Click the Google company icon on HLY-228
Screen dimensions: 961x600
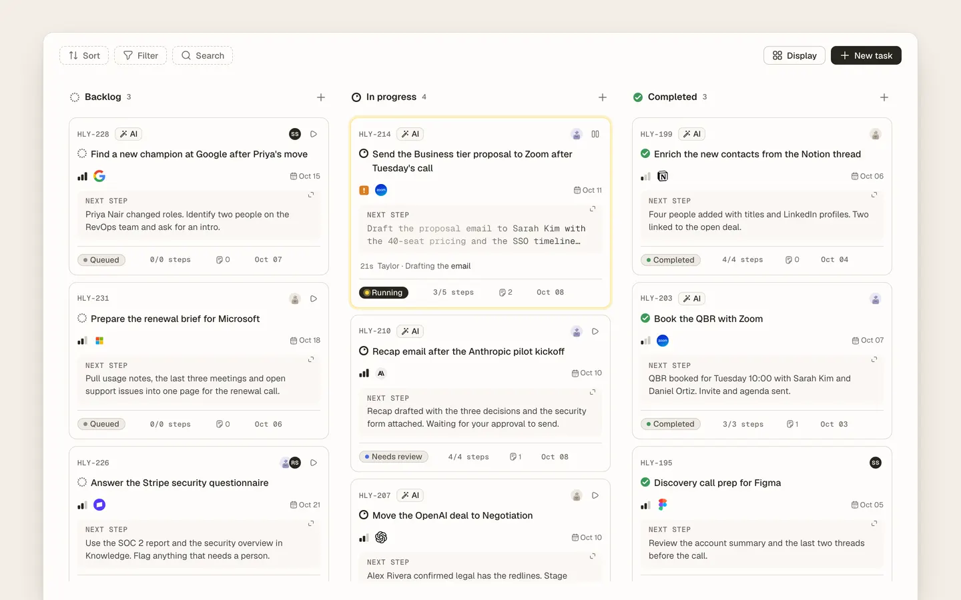(x=99, y=176)
